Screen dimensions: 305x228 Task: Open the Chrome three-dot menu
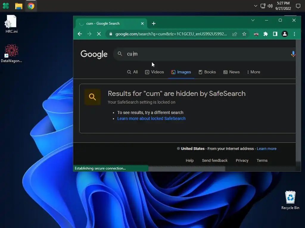(x=295, y=34)
